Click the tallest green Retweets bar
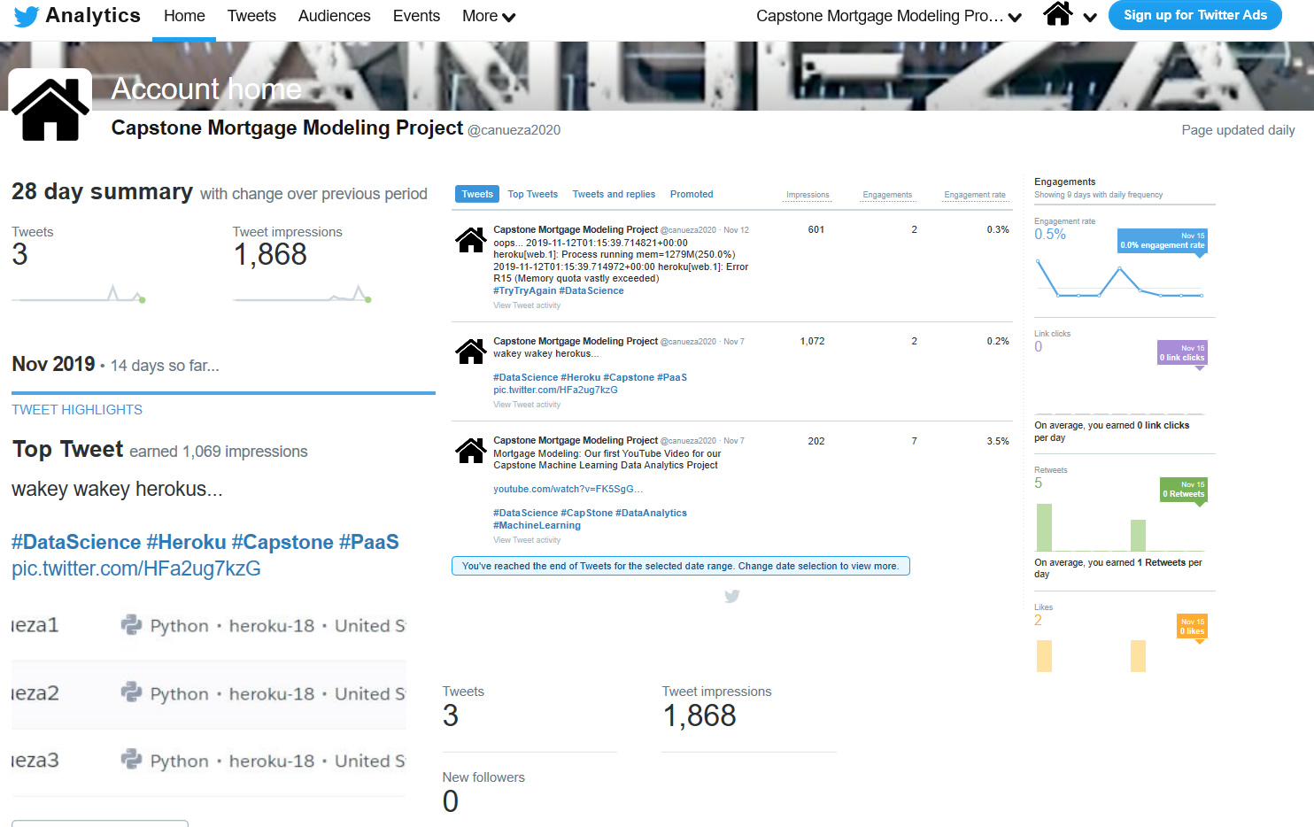Screen dimensions: 1314x827 pyautogui.click(x=1044, y=528)
